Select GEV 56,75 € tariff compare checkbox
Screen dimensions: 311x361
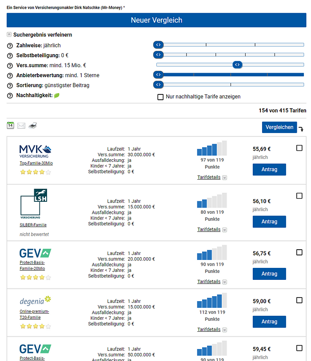coord(299,252)
